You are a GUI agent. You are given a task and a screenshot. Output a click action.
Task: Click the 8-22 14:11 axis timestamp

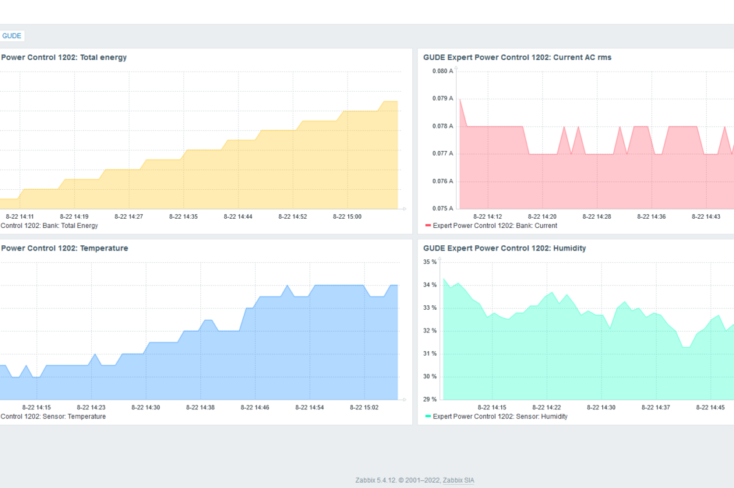click(19, 217)
